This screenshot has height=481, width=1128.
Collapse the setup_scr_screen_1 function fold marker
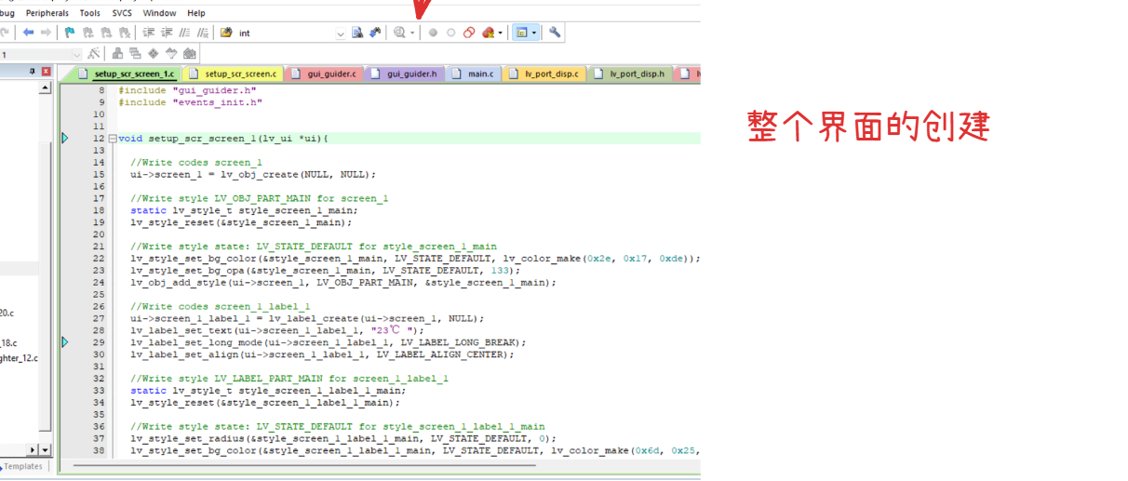[x=113, y=139]
